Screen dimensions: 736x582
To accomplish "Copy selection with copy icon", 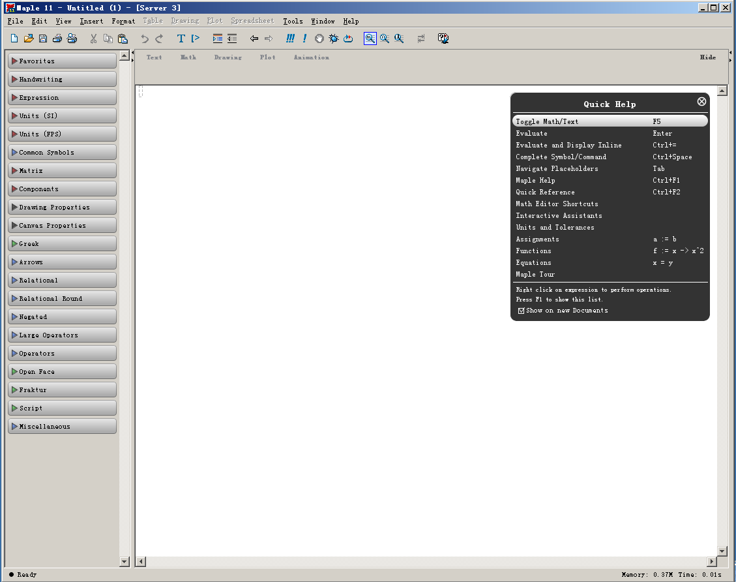I will pos(108,38).
